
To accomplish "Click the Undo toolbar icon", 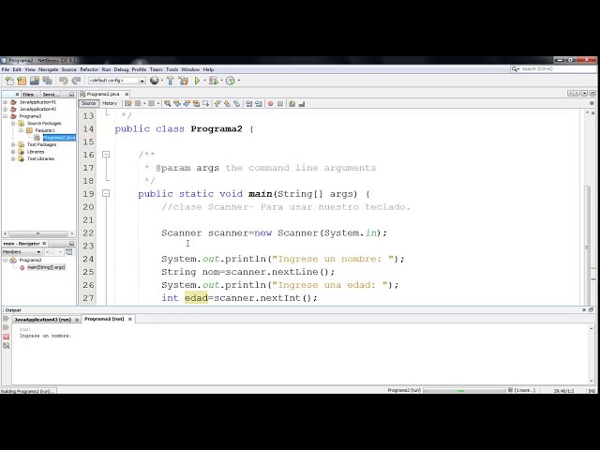I will point(64,81).
